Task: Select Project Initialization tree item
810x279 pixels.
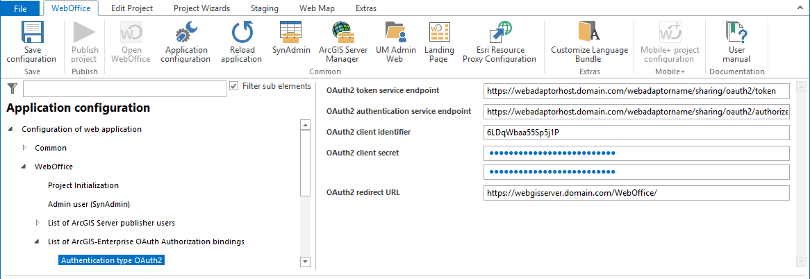Action: (83, 185)
